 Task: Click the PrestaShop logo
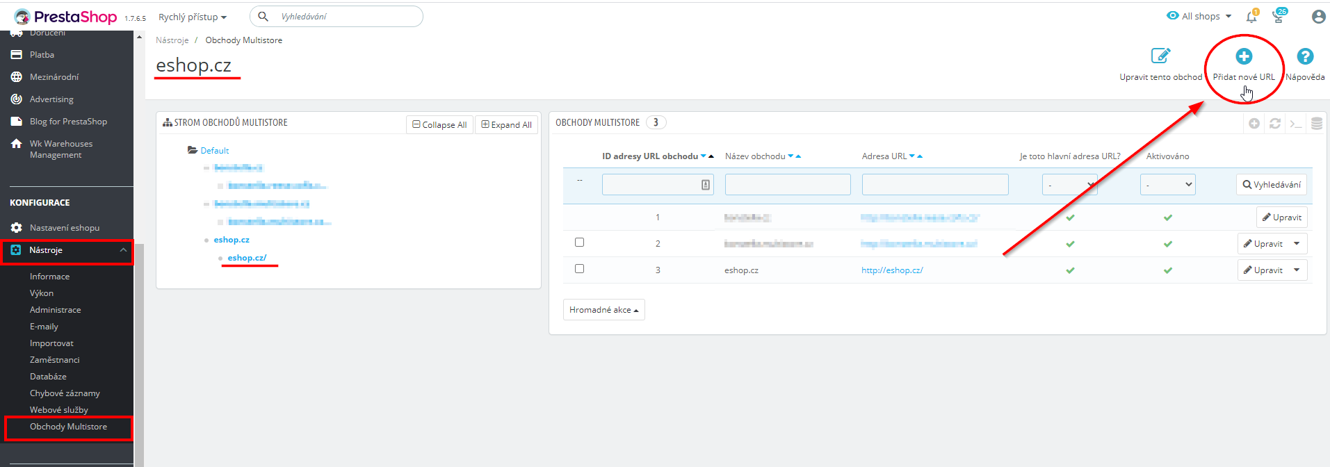[65, 17]
